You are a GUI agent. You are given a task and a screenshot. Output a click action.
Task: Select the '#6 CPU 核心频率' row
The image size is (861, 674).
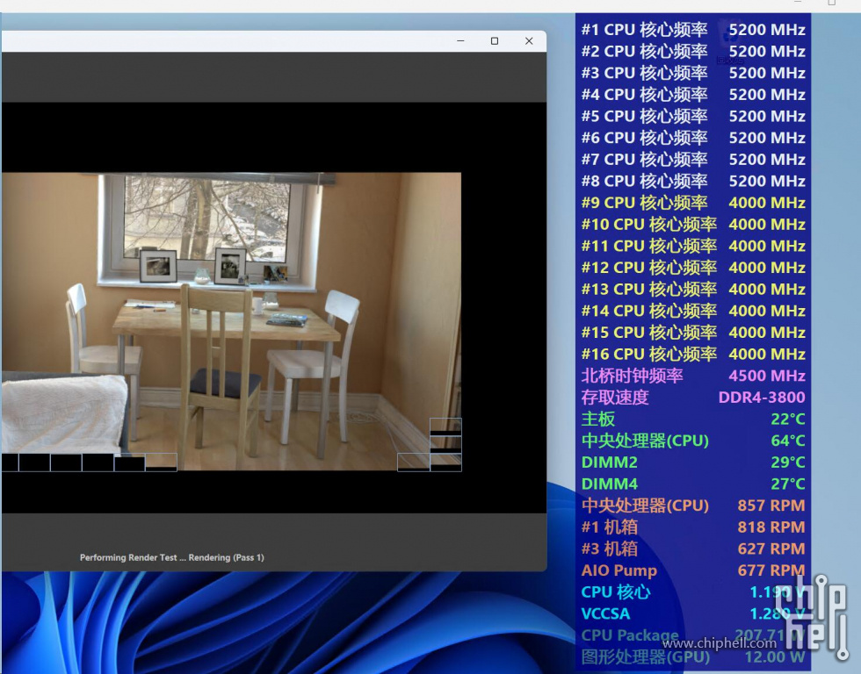[693, 138]
